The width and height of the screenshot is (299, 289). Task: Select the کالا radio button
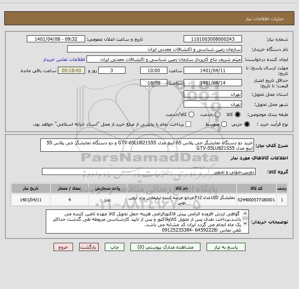click(238, 114)
